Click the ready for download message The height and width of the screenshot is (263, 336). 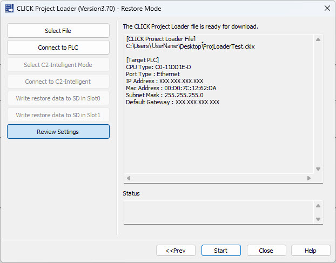(191, 26)
